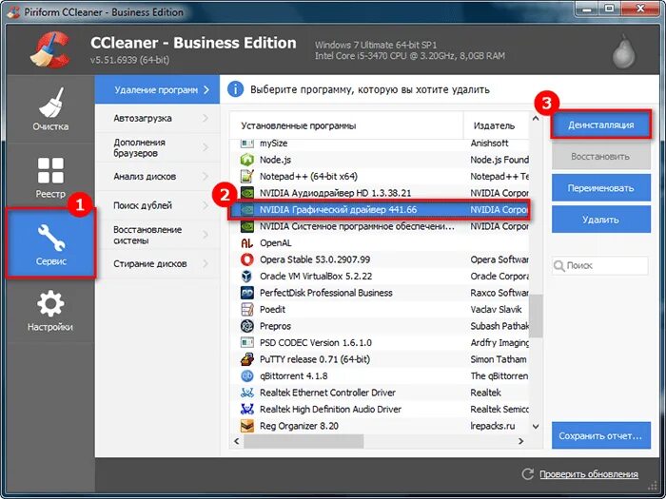Open the Анализ дисков tab
The height and width of the screenshot is (499, 666).
157,177
